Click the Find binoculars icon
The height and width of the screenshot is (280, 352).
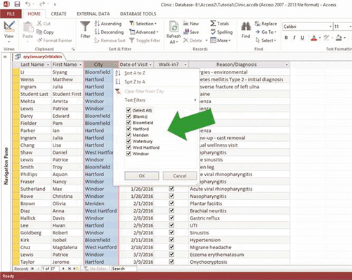[x=246, y=27]
